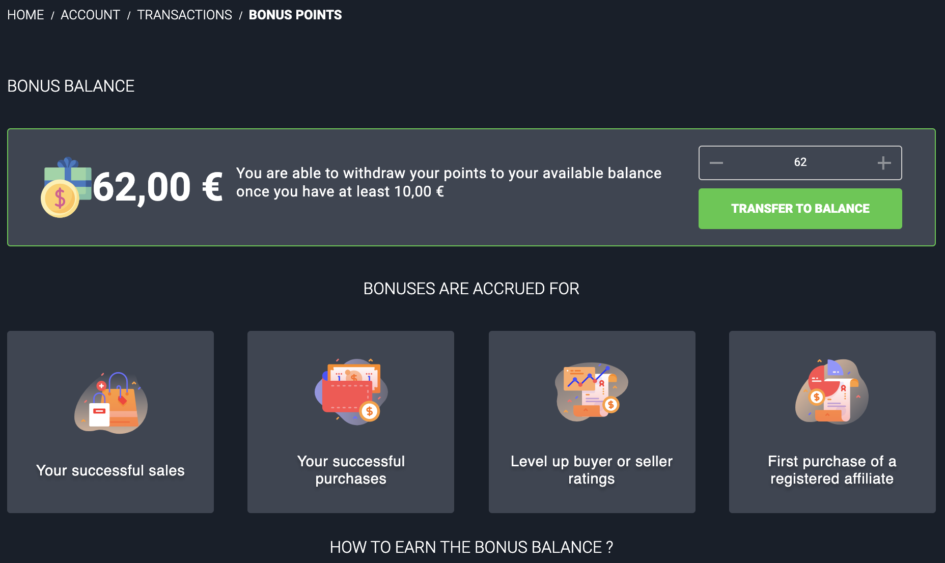
Task: Click the 62,00 € bonus balance amount
Action: (x=157, y=187)
